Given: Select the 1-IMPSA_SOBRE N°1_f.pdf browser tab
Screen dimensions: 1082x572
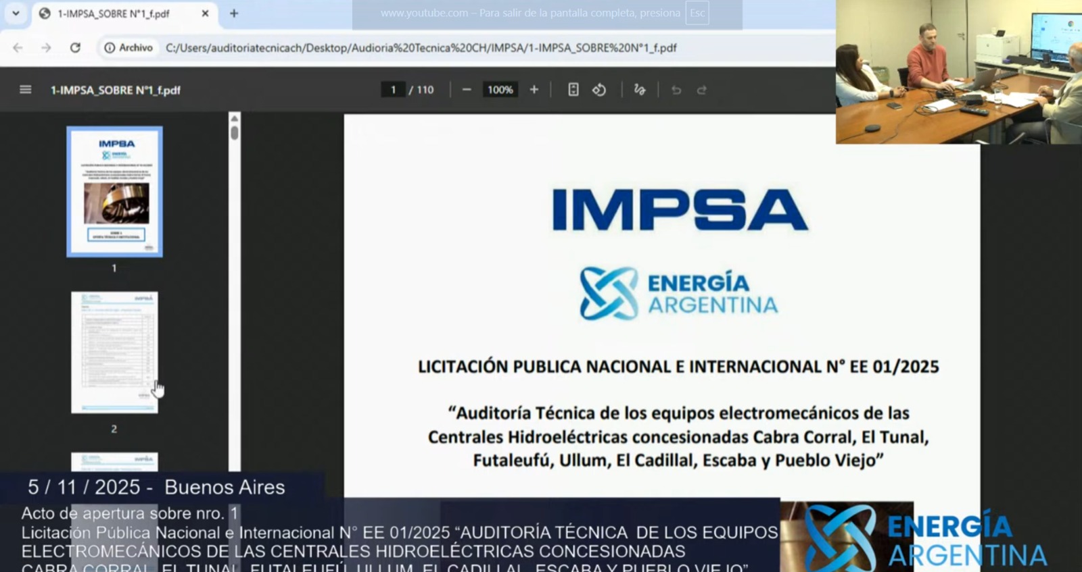Looking at the screenshot, I should [114, 14].
